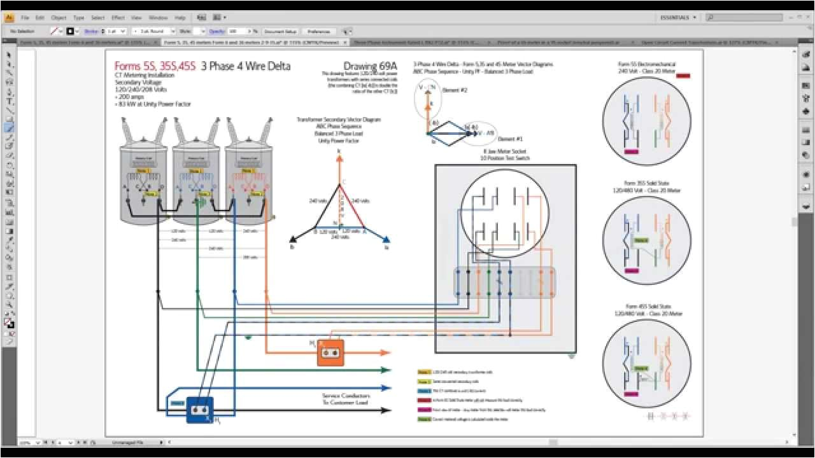Choose the Rectangle tool
Image resolution: width=815 pixels, height=458 pixels.
pyautogui.click(x=8, y=118)
